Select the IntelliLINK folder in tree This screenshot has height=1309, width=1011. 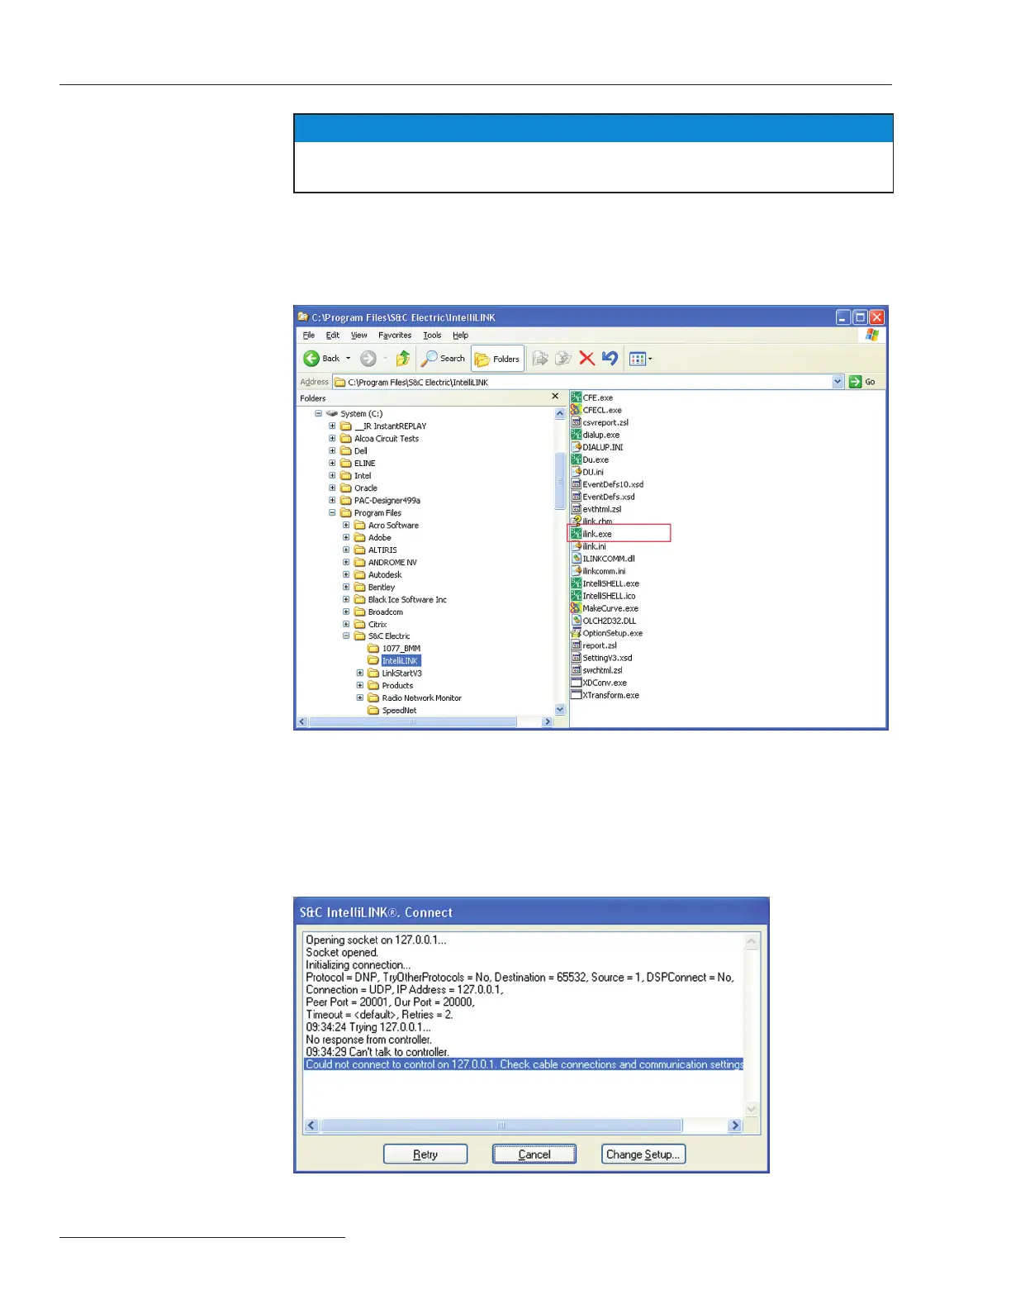coord(394,661)
